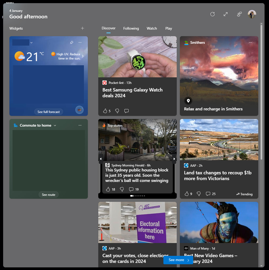Image resolution: width=269 pixels, height=270 pixels.
Task: Click the Top stories carousel page dots
Action: pos(138,196)
